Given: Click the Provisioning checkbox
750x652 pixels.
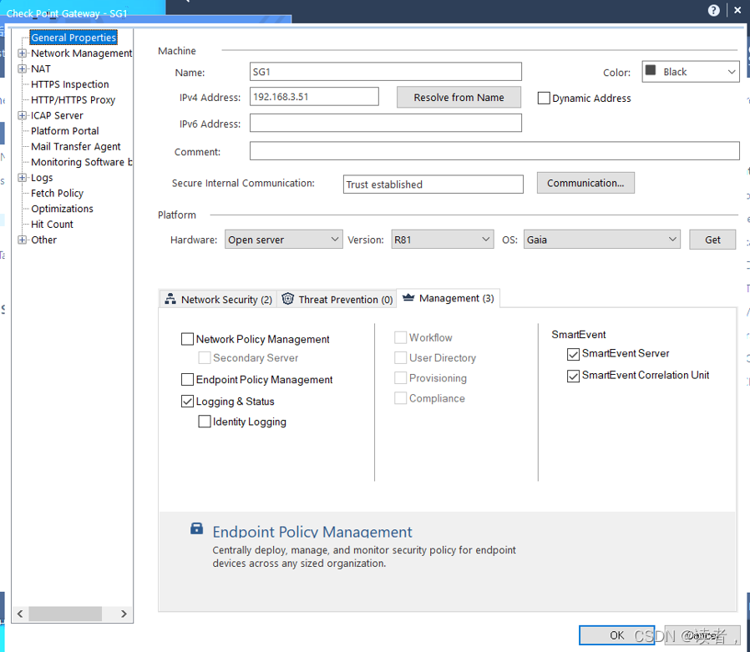Looking at the screenshot, I should (400, 377).
